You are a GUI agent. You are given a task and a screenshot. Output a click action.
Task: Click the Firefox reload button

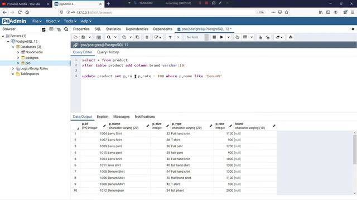coord(20,12)
